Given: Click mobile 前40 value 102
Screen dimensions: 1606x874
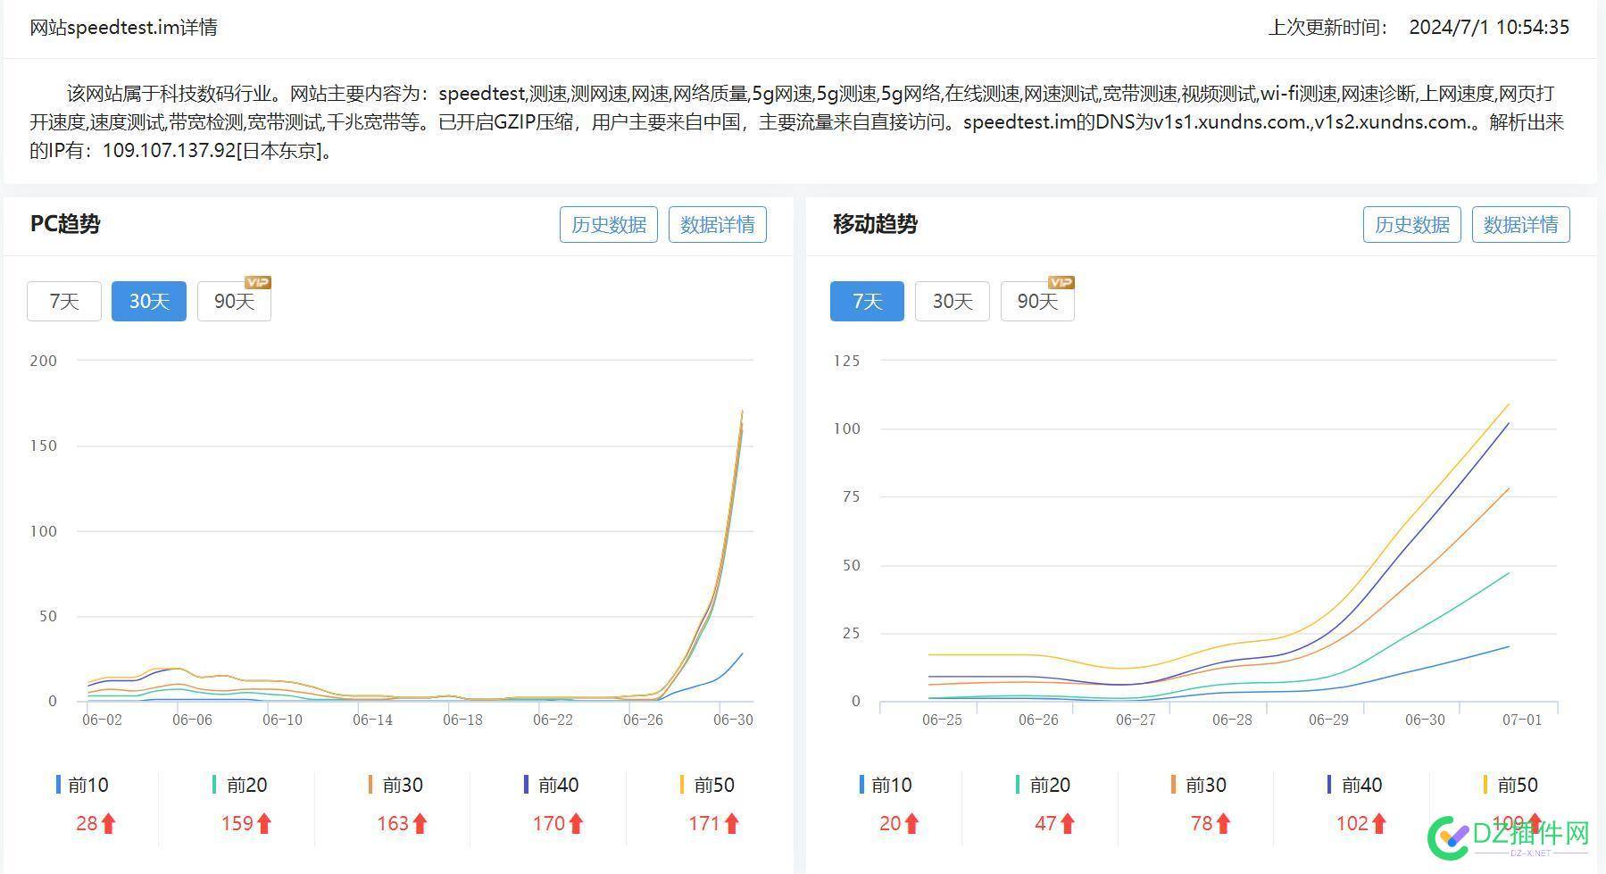Looking at the screenshot, I should coord(1352,823).
